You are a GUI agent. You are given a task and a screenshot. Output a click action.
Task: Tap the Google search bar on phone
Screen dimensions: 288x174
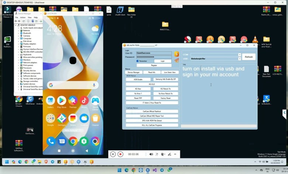point(73,85)
